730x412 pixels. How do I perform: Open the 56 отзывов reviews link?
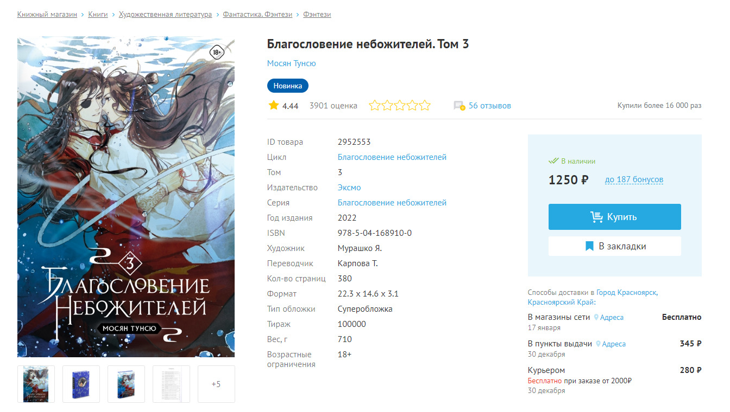(x=490, y=106)
